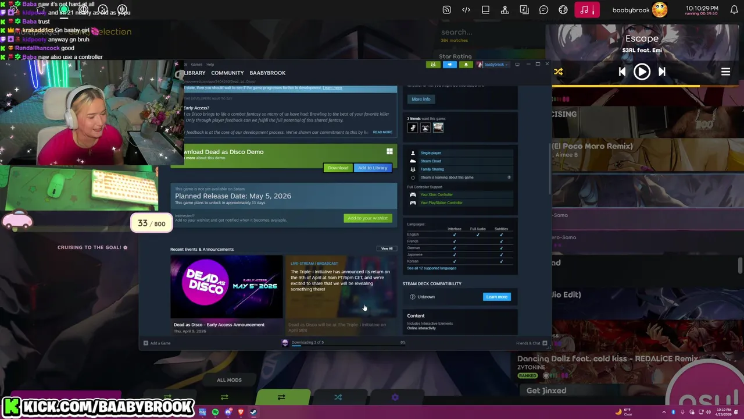The image size is (744, 419).
Task: Click the globe icon in osu! toolbar
Action: click(563, 10)
